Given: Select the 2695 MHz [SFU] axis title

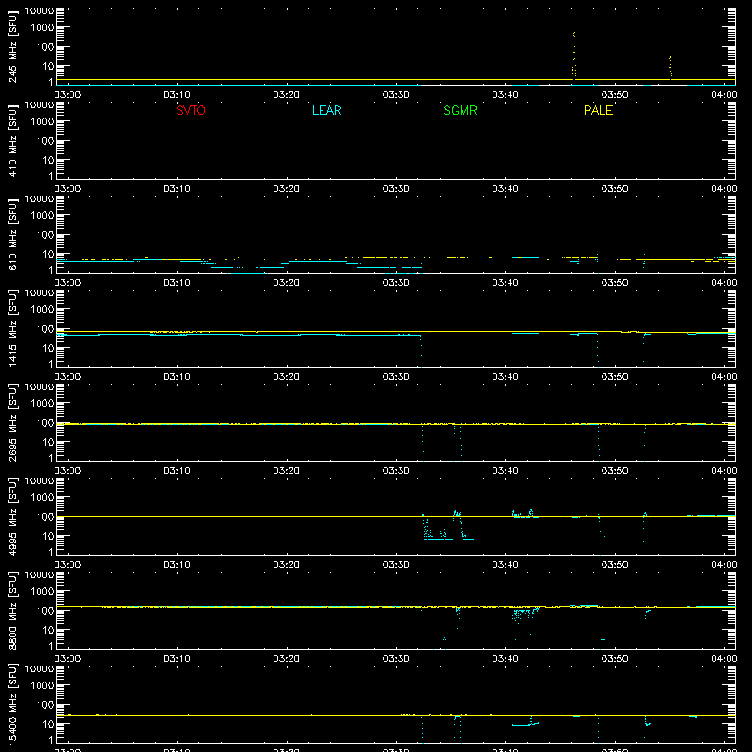Looking at the screenshot, I should 12,423.
